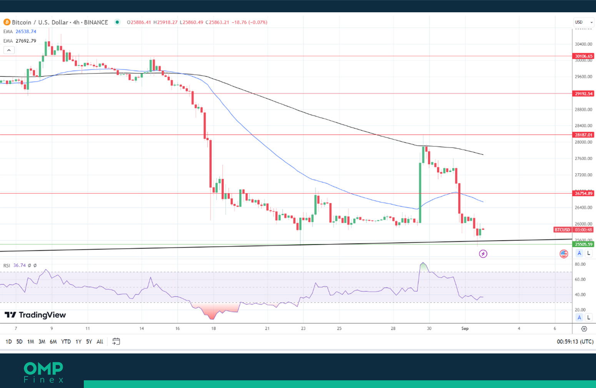Toggle log scale on price chart
This screenshot has height=388, width=596.
tap(589, 253)
